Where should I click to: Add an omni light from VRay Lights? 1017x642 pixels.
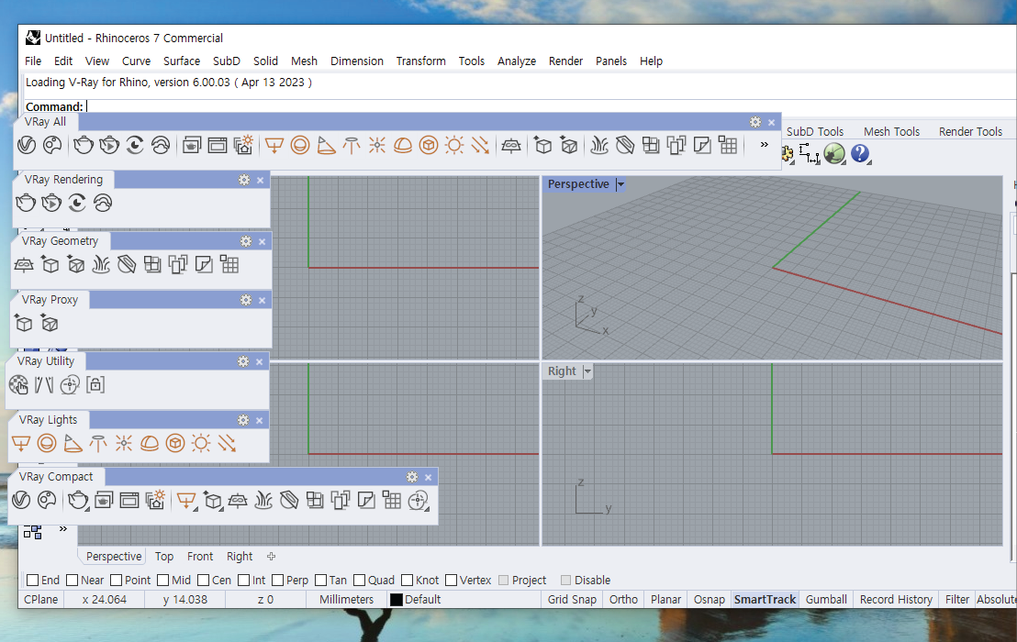coord(124,443)
